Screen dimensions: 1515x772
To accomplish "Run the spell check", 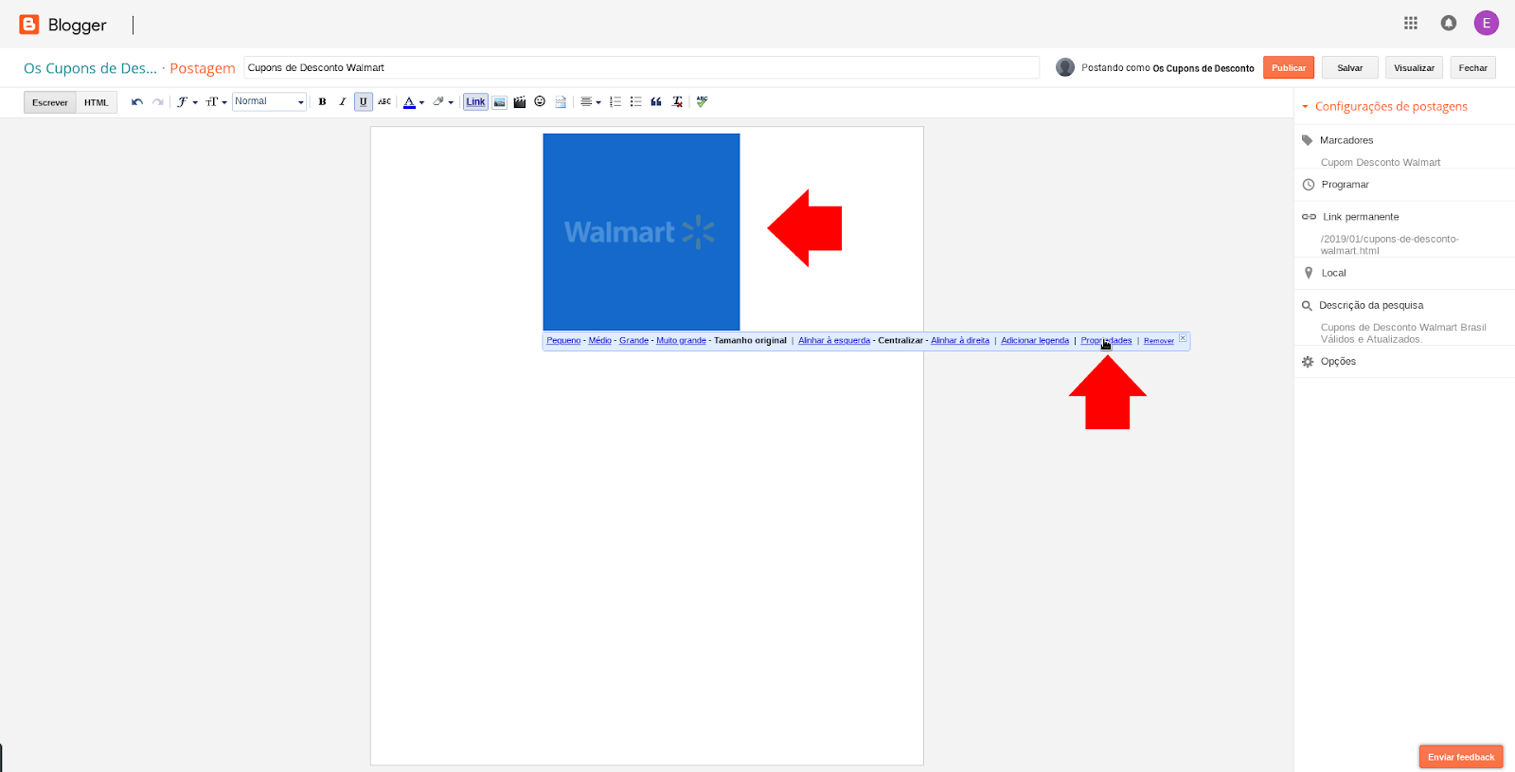I will (702, 102).
